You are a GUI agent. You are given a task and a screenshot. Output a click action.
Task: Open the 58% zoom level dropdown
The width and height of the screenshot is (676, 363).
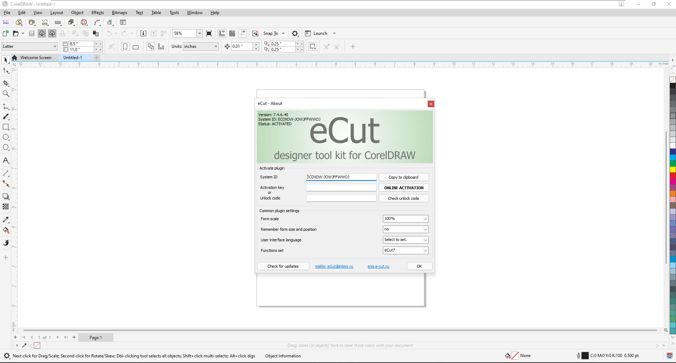pyautogui.click(x=199, y=33)
